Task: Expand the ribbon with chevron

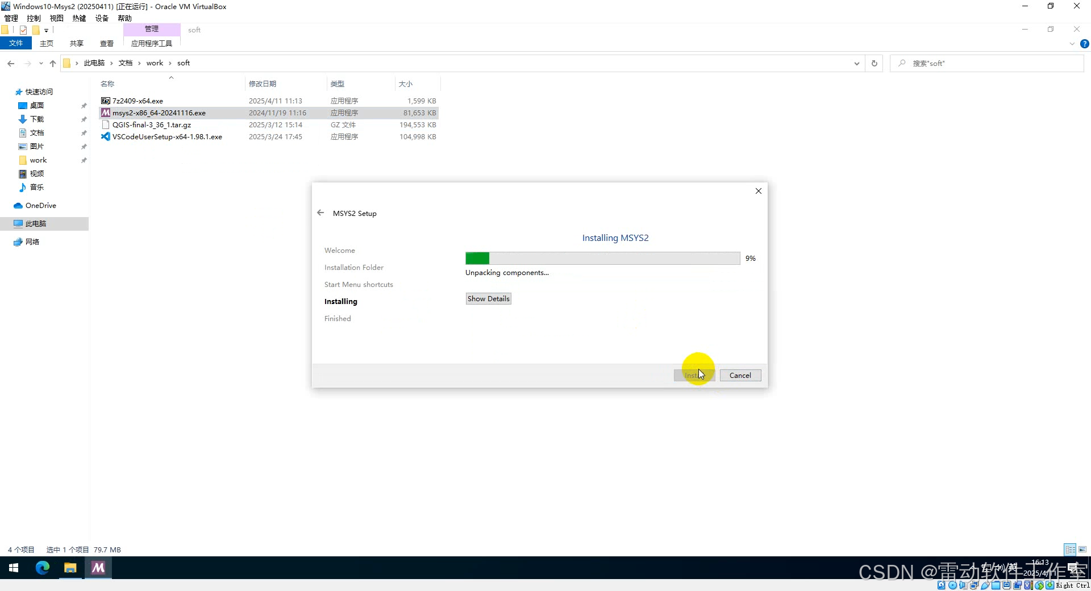Action: 1072,44
